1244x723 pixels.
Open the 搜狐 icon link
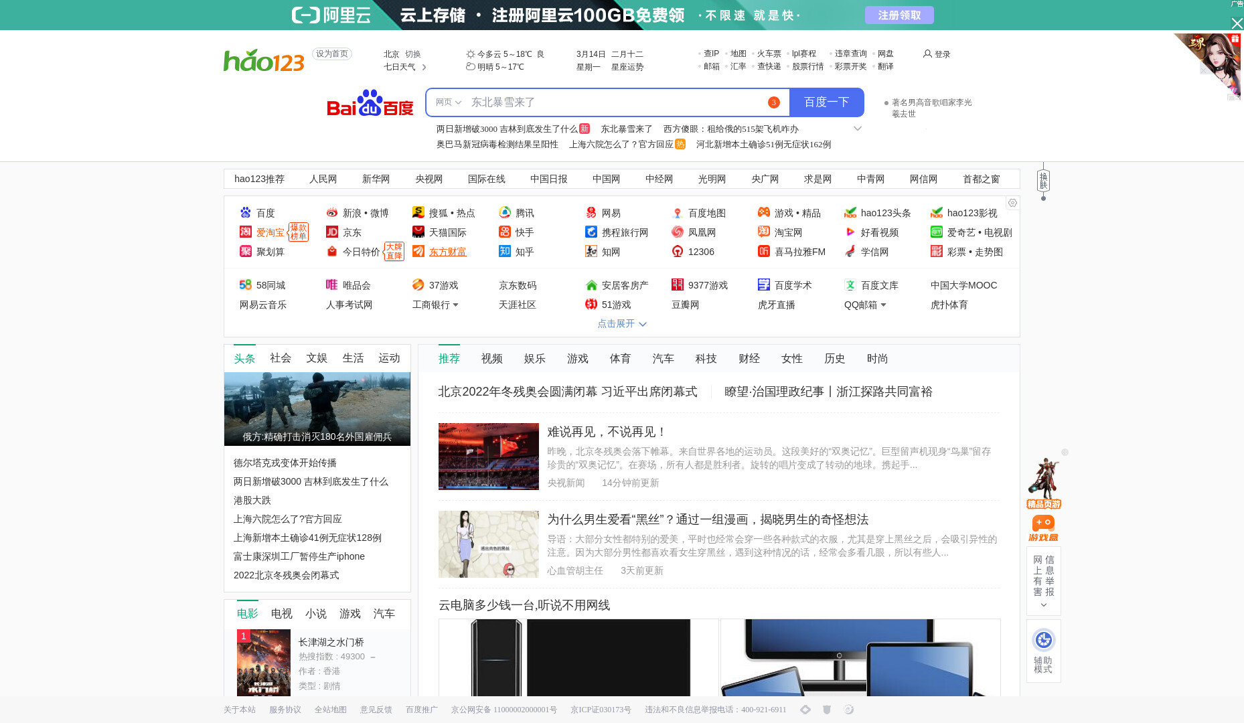(x=418, y=213)
